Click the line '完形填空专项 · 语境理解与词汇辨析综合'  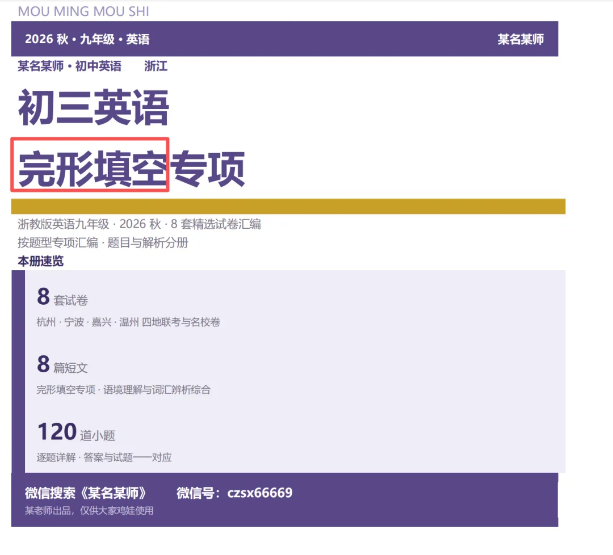(124, 390)
